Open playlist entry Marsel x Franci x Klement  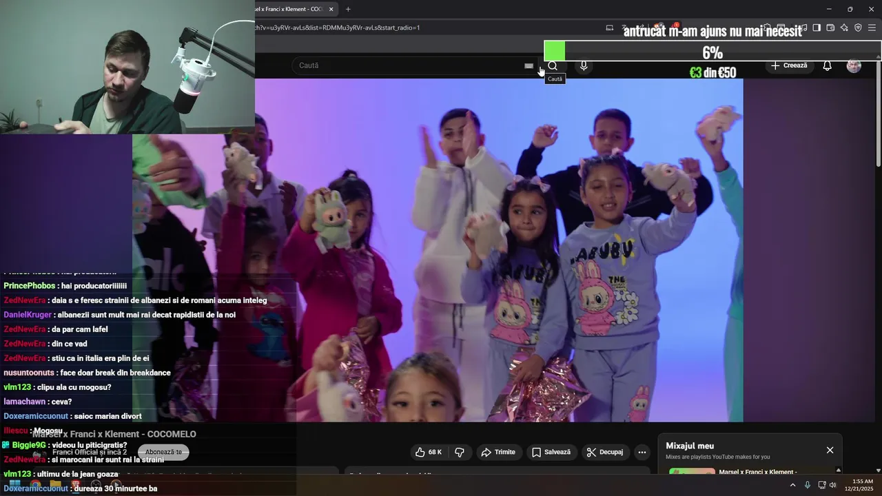(x=757, y=472)
